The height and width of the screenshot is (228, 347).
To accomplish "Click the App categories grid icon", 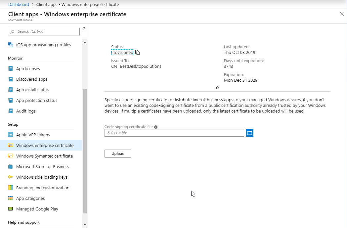I will coord(11,198).
